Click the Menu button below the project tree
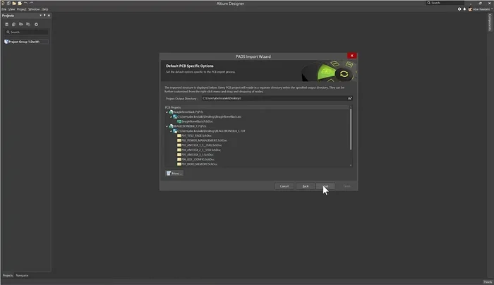Image resolution: width=494 pixels, height=285 pixels. (174, 173)
